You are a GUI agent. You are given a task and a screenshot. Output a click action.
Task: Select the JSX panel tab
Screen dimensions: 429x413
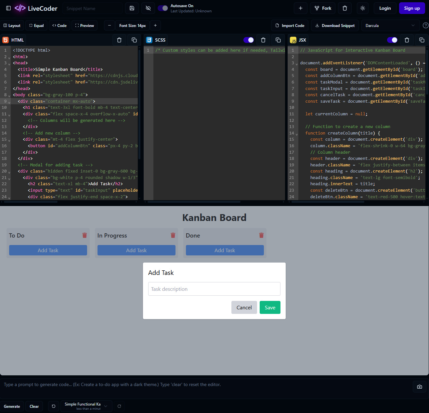(298, 40)
